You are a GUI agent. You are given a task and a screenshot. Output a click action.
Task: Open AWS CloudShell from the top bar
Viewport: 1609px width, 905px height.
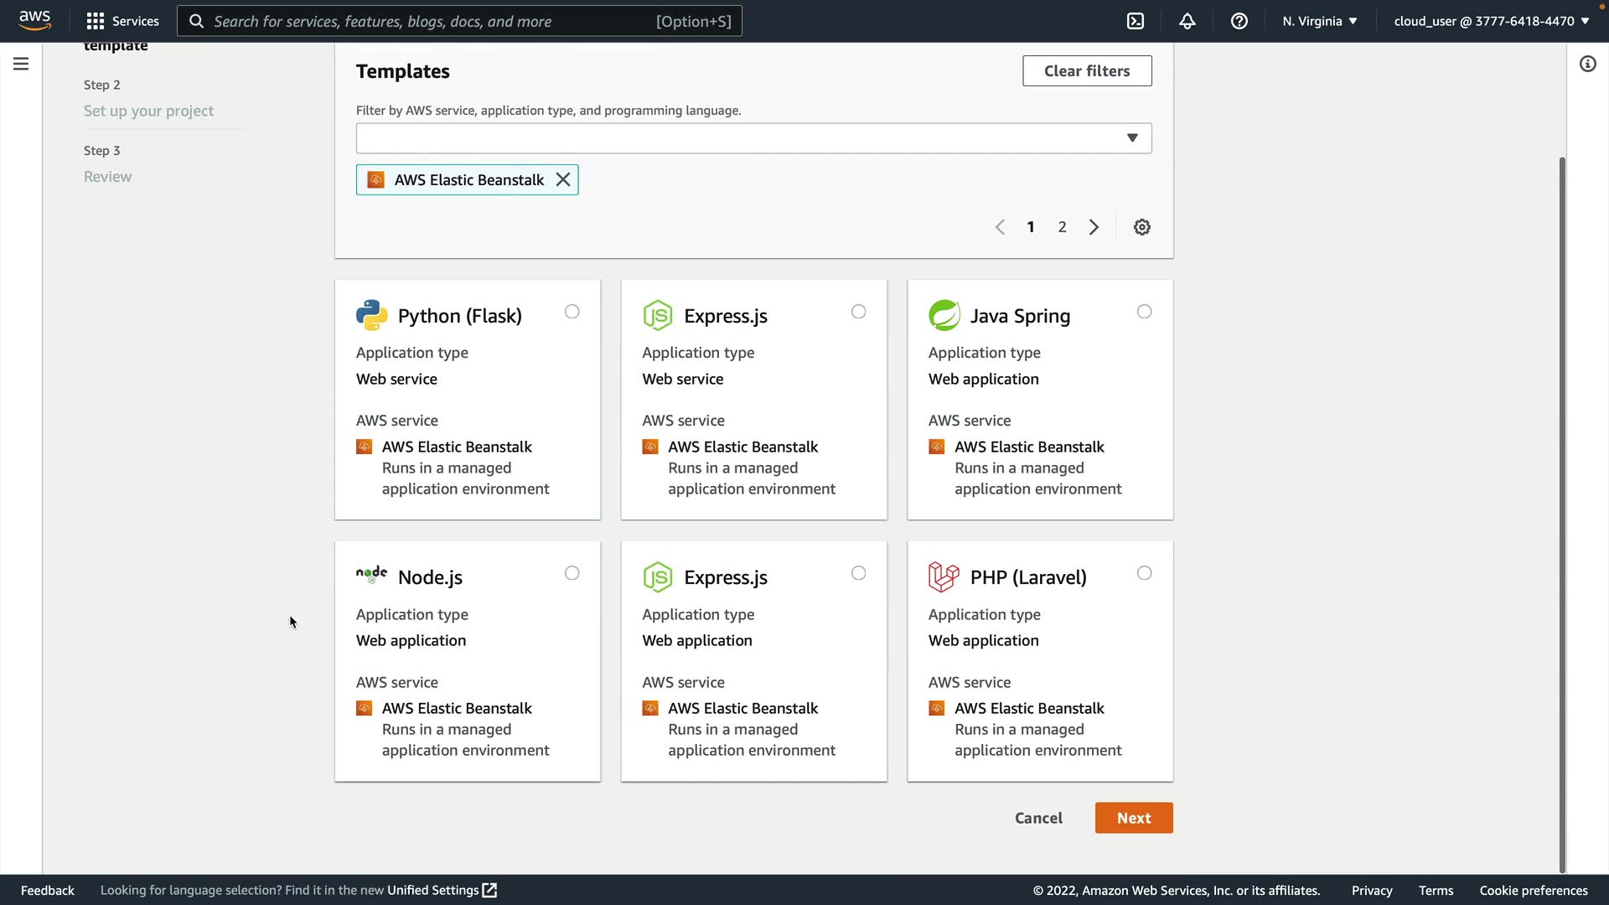(x=1135, y=21)
